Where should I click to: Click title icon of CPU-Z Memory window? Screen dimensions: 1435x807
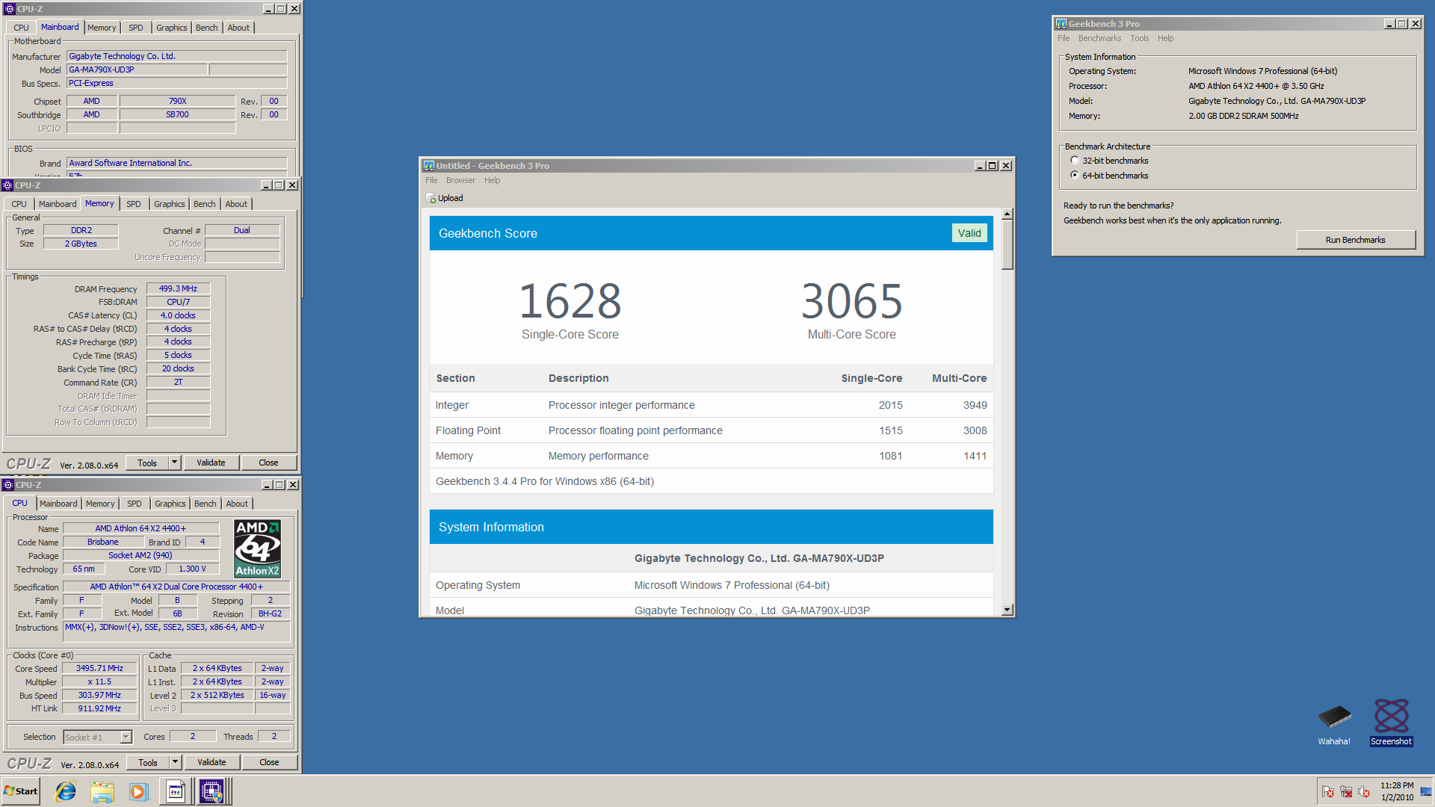7,185
